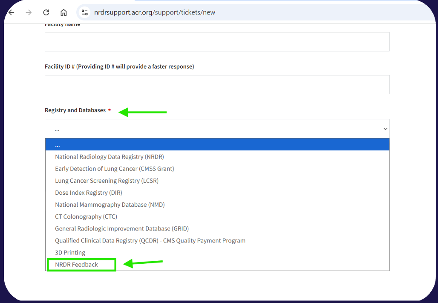This screenshot has height=303, width=438.
Task: Click the browser forward arrow
Action: 29,12
